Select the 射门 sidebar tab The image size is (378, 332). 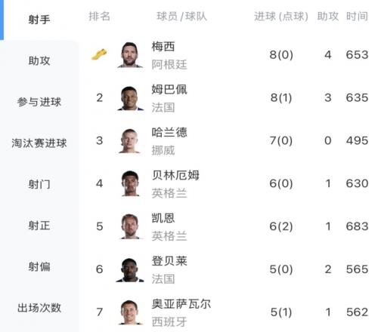[39, 184]
